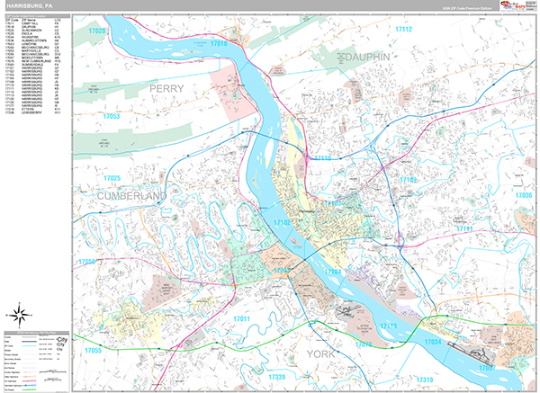The height and width of the screenshot is (393, 540).
Task: Click the LEMOYNE row in ZIP index
Action: point(33,44)
